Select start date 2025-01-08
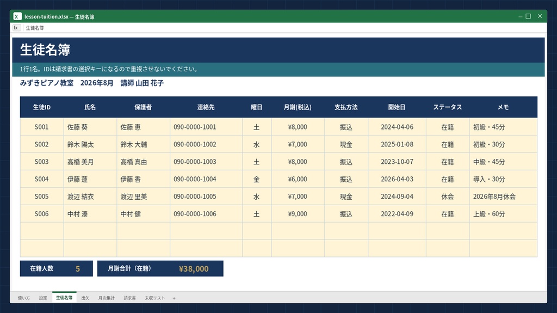The width and height of the screenshot is (557, 313). tap(397, 144)
